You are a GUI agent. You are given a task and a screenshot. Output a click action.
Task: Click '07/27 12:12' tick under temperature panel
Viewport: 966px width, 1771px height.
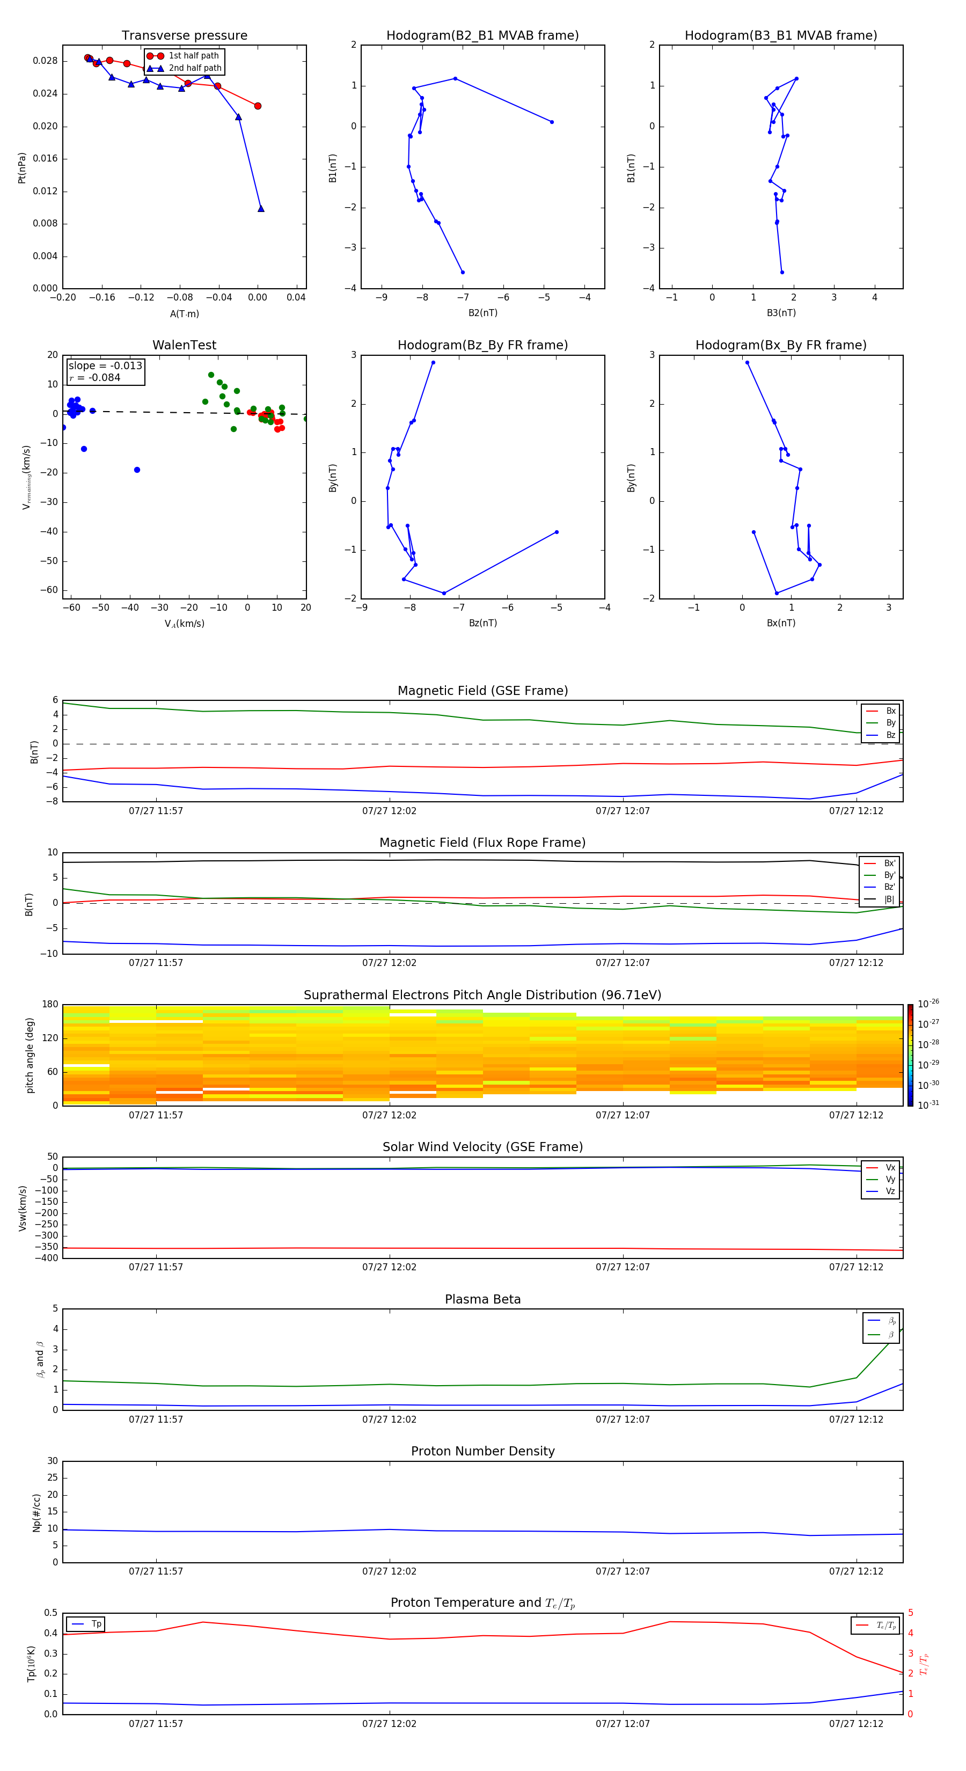point(856,1724)
